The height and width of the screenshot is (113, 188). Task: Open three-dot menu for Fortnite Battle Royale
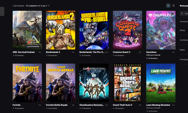tap(73, 105)
